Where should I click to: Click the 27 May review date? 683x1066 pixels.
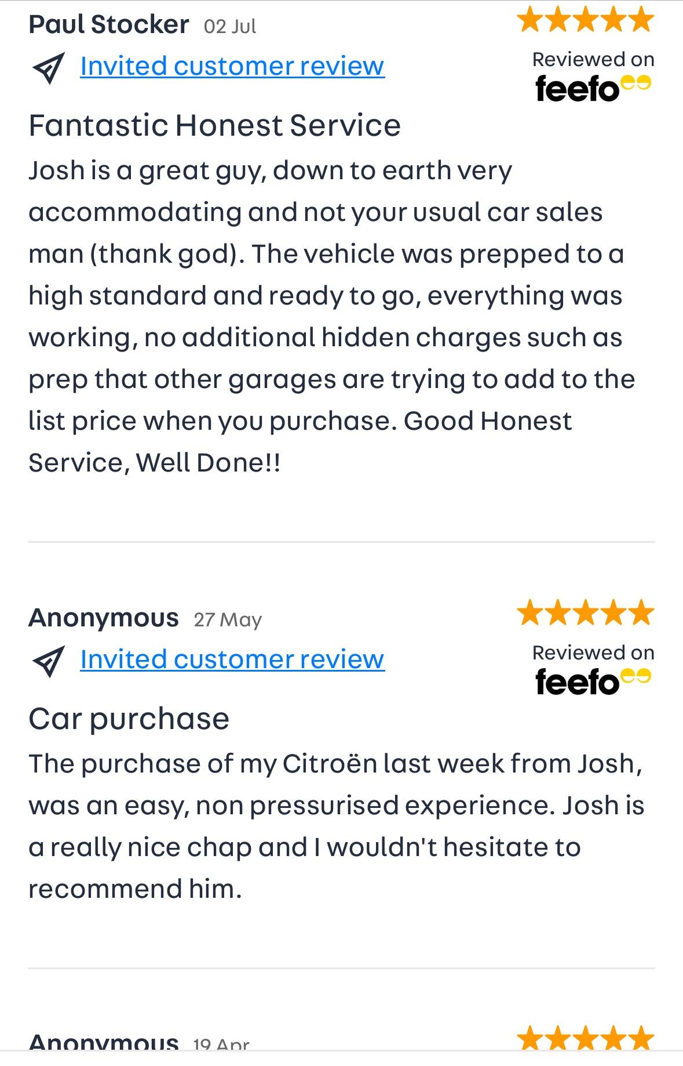point(228,620)
